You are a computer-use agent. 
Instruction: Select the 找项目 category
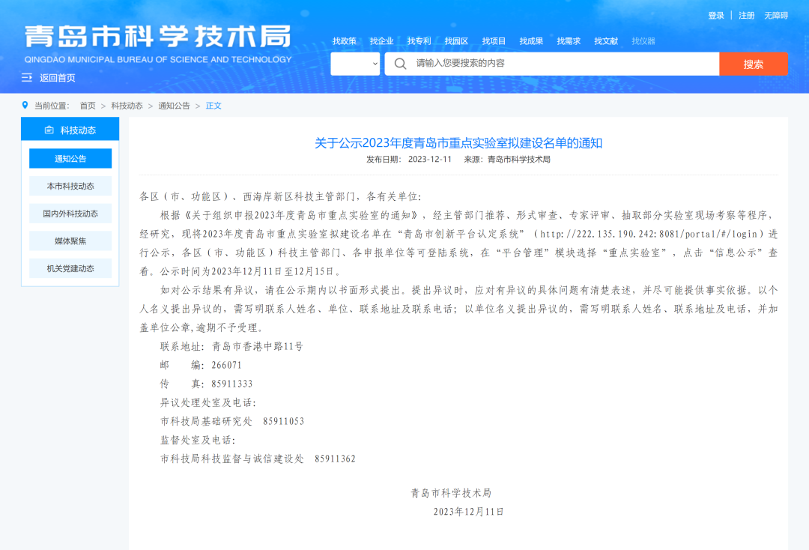(x=493, y=41)
